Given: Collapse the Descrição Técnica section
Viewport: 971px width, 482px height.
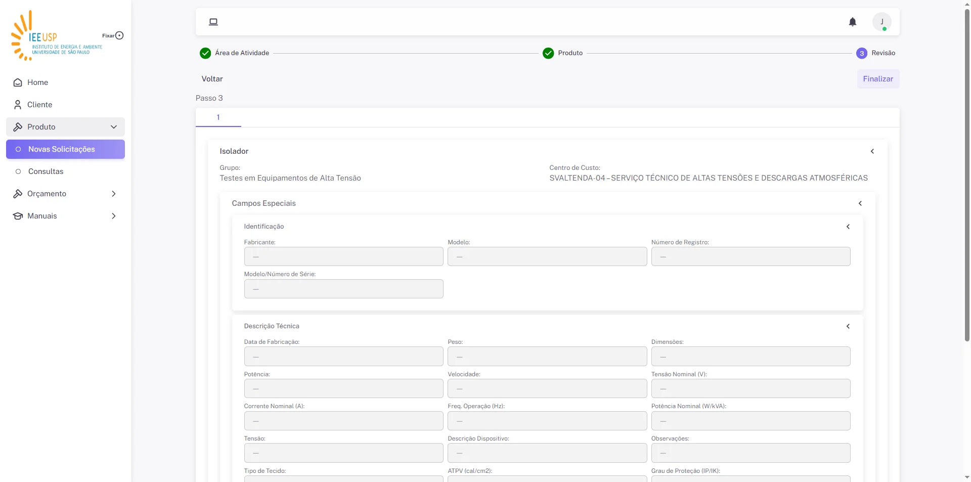Looking at the screenshot, I should tap(848, 326).
